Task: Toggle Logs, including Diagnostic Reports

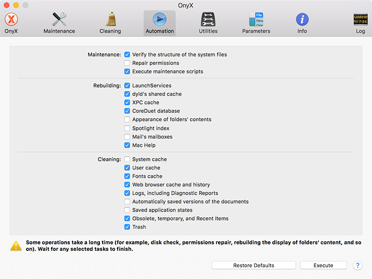Action: coord(127,193)
